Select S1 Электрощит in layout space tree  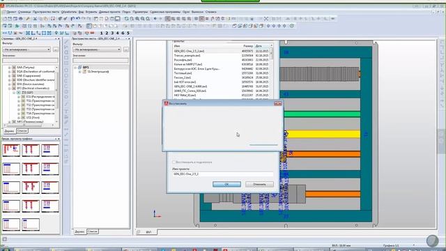click(x=98, y=72)
